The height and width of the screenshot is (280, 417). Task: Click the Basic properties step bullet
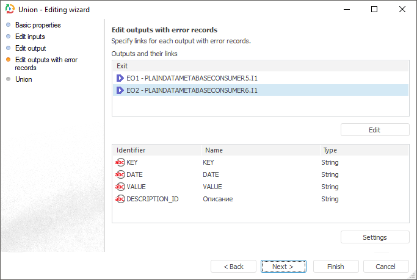[8, 25]
